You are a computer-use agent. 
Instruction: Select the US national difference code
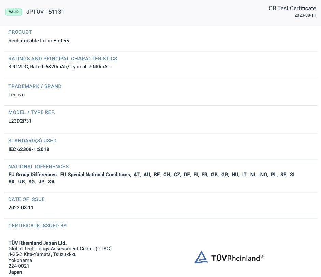tap(21, 182)
